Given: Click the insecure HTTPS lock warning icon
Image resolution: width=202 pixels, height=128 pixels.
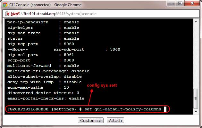Looking at the screenshot, I should pos(7,14).
